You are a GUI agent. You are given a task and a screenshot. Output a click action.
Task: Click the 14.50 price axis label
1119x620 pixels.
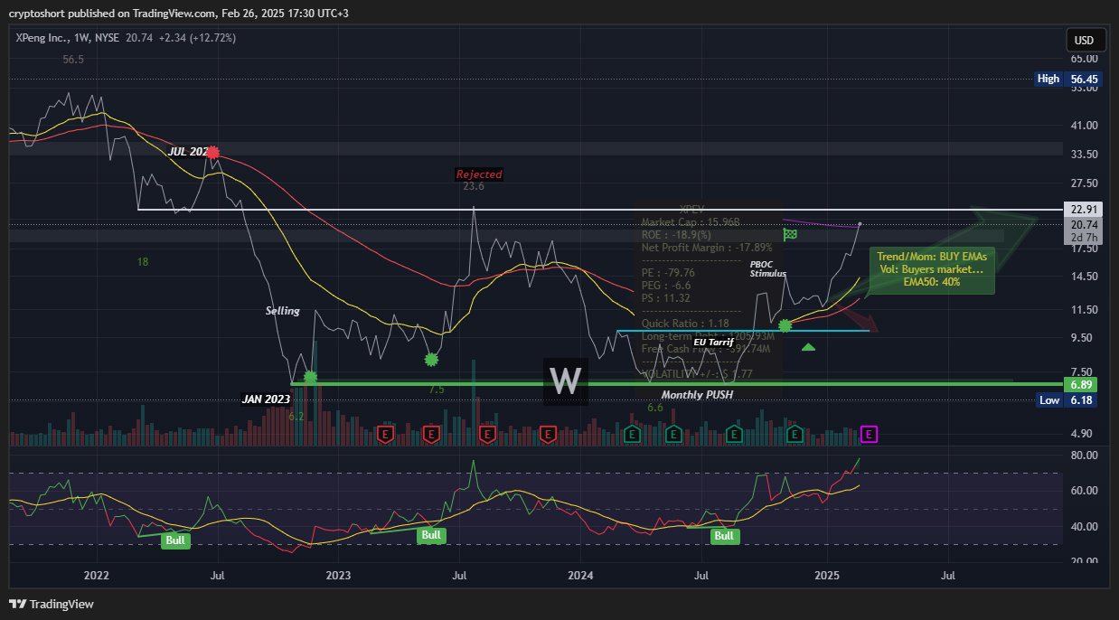pos(1085,276)
